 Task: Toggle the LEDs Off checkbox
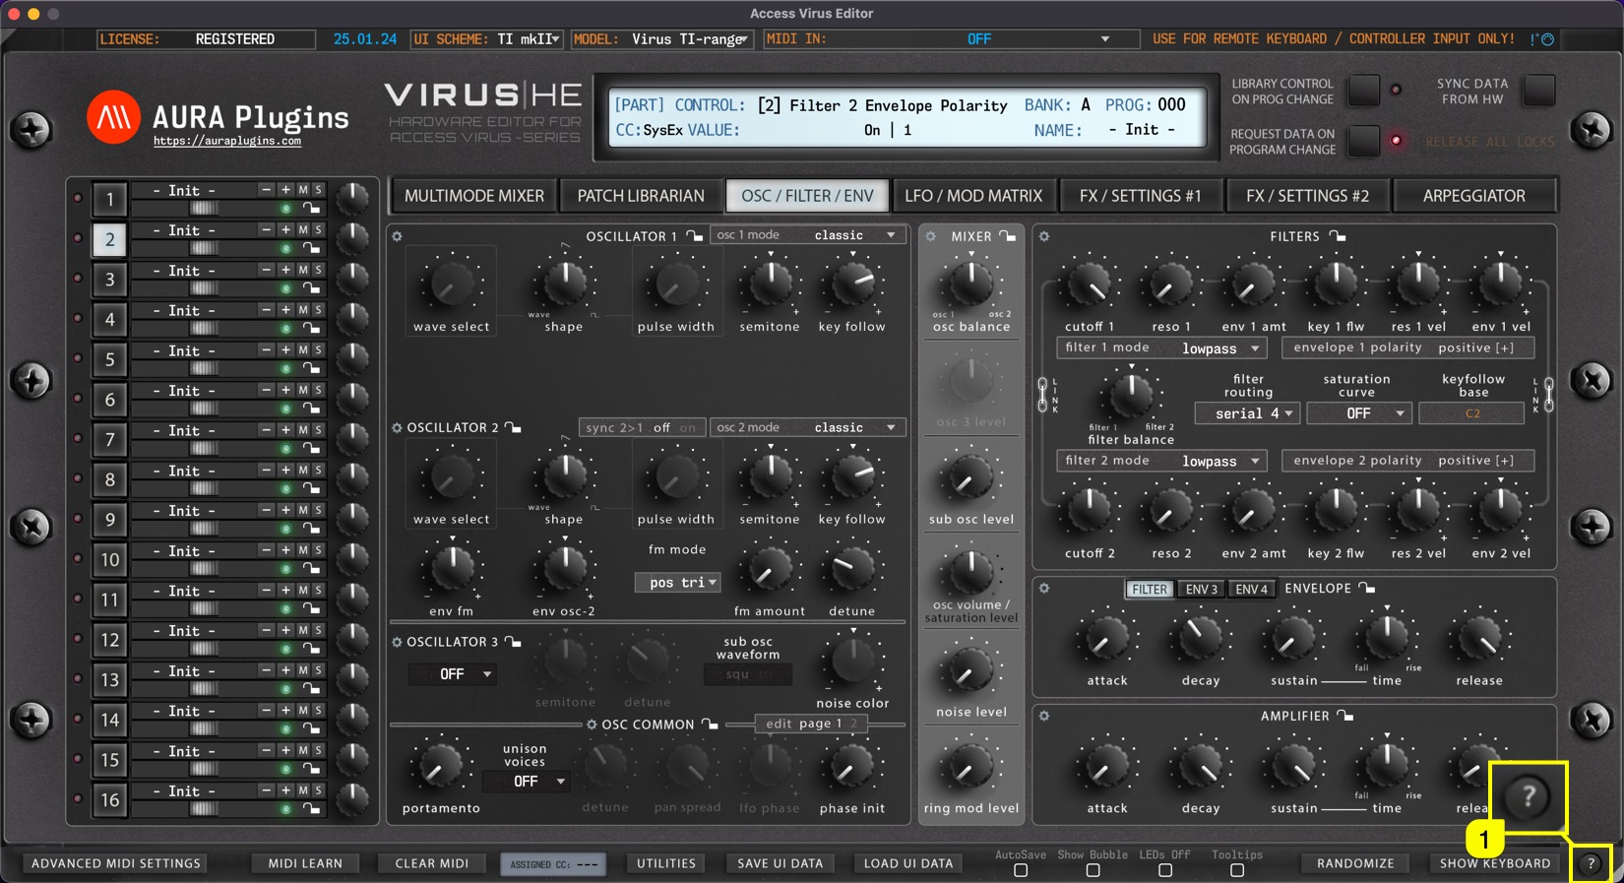1165,870
